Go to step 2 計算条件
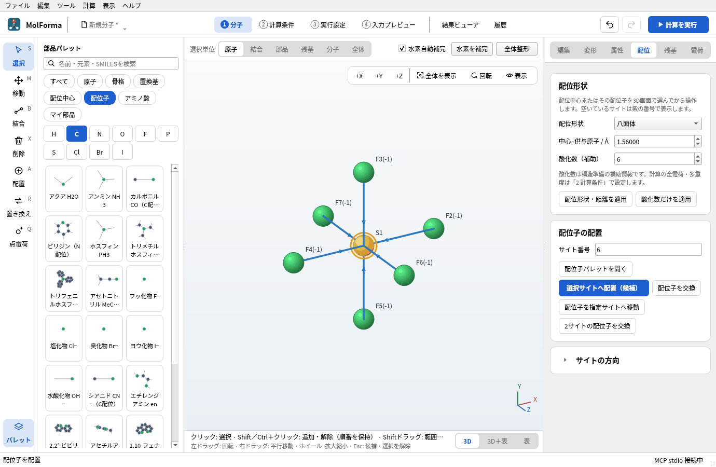The height and width of the screenshot is (467, 716). (277, 24)
